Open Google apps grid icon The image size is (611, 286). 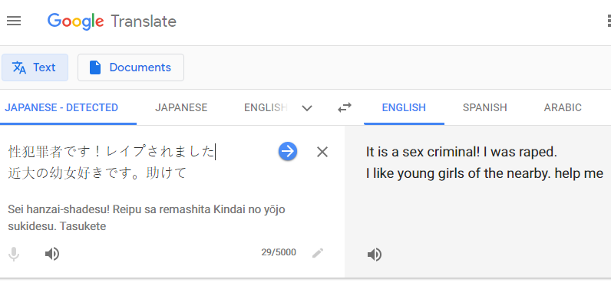[x=609, y=21]
